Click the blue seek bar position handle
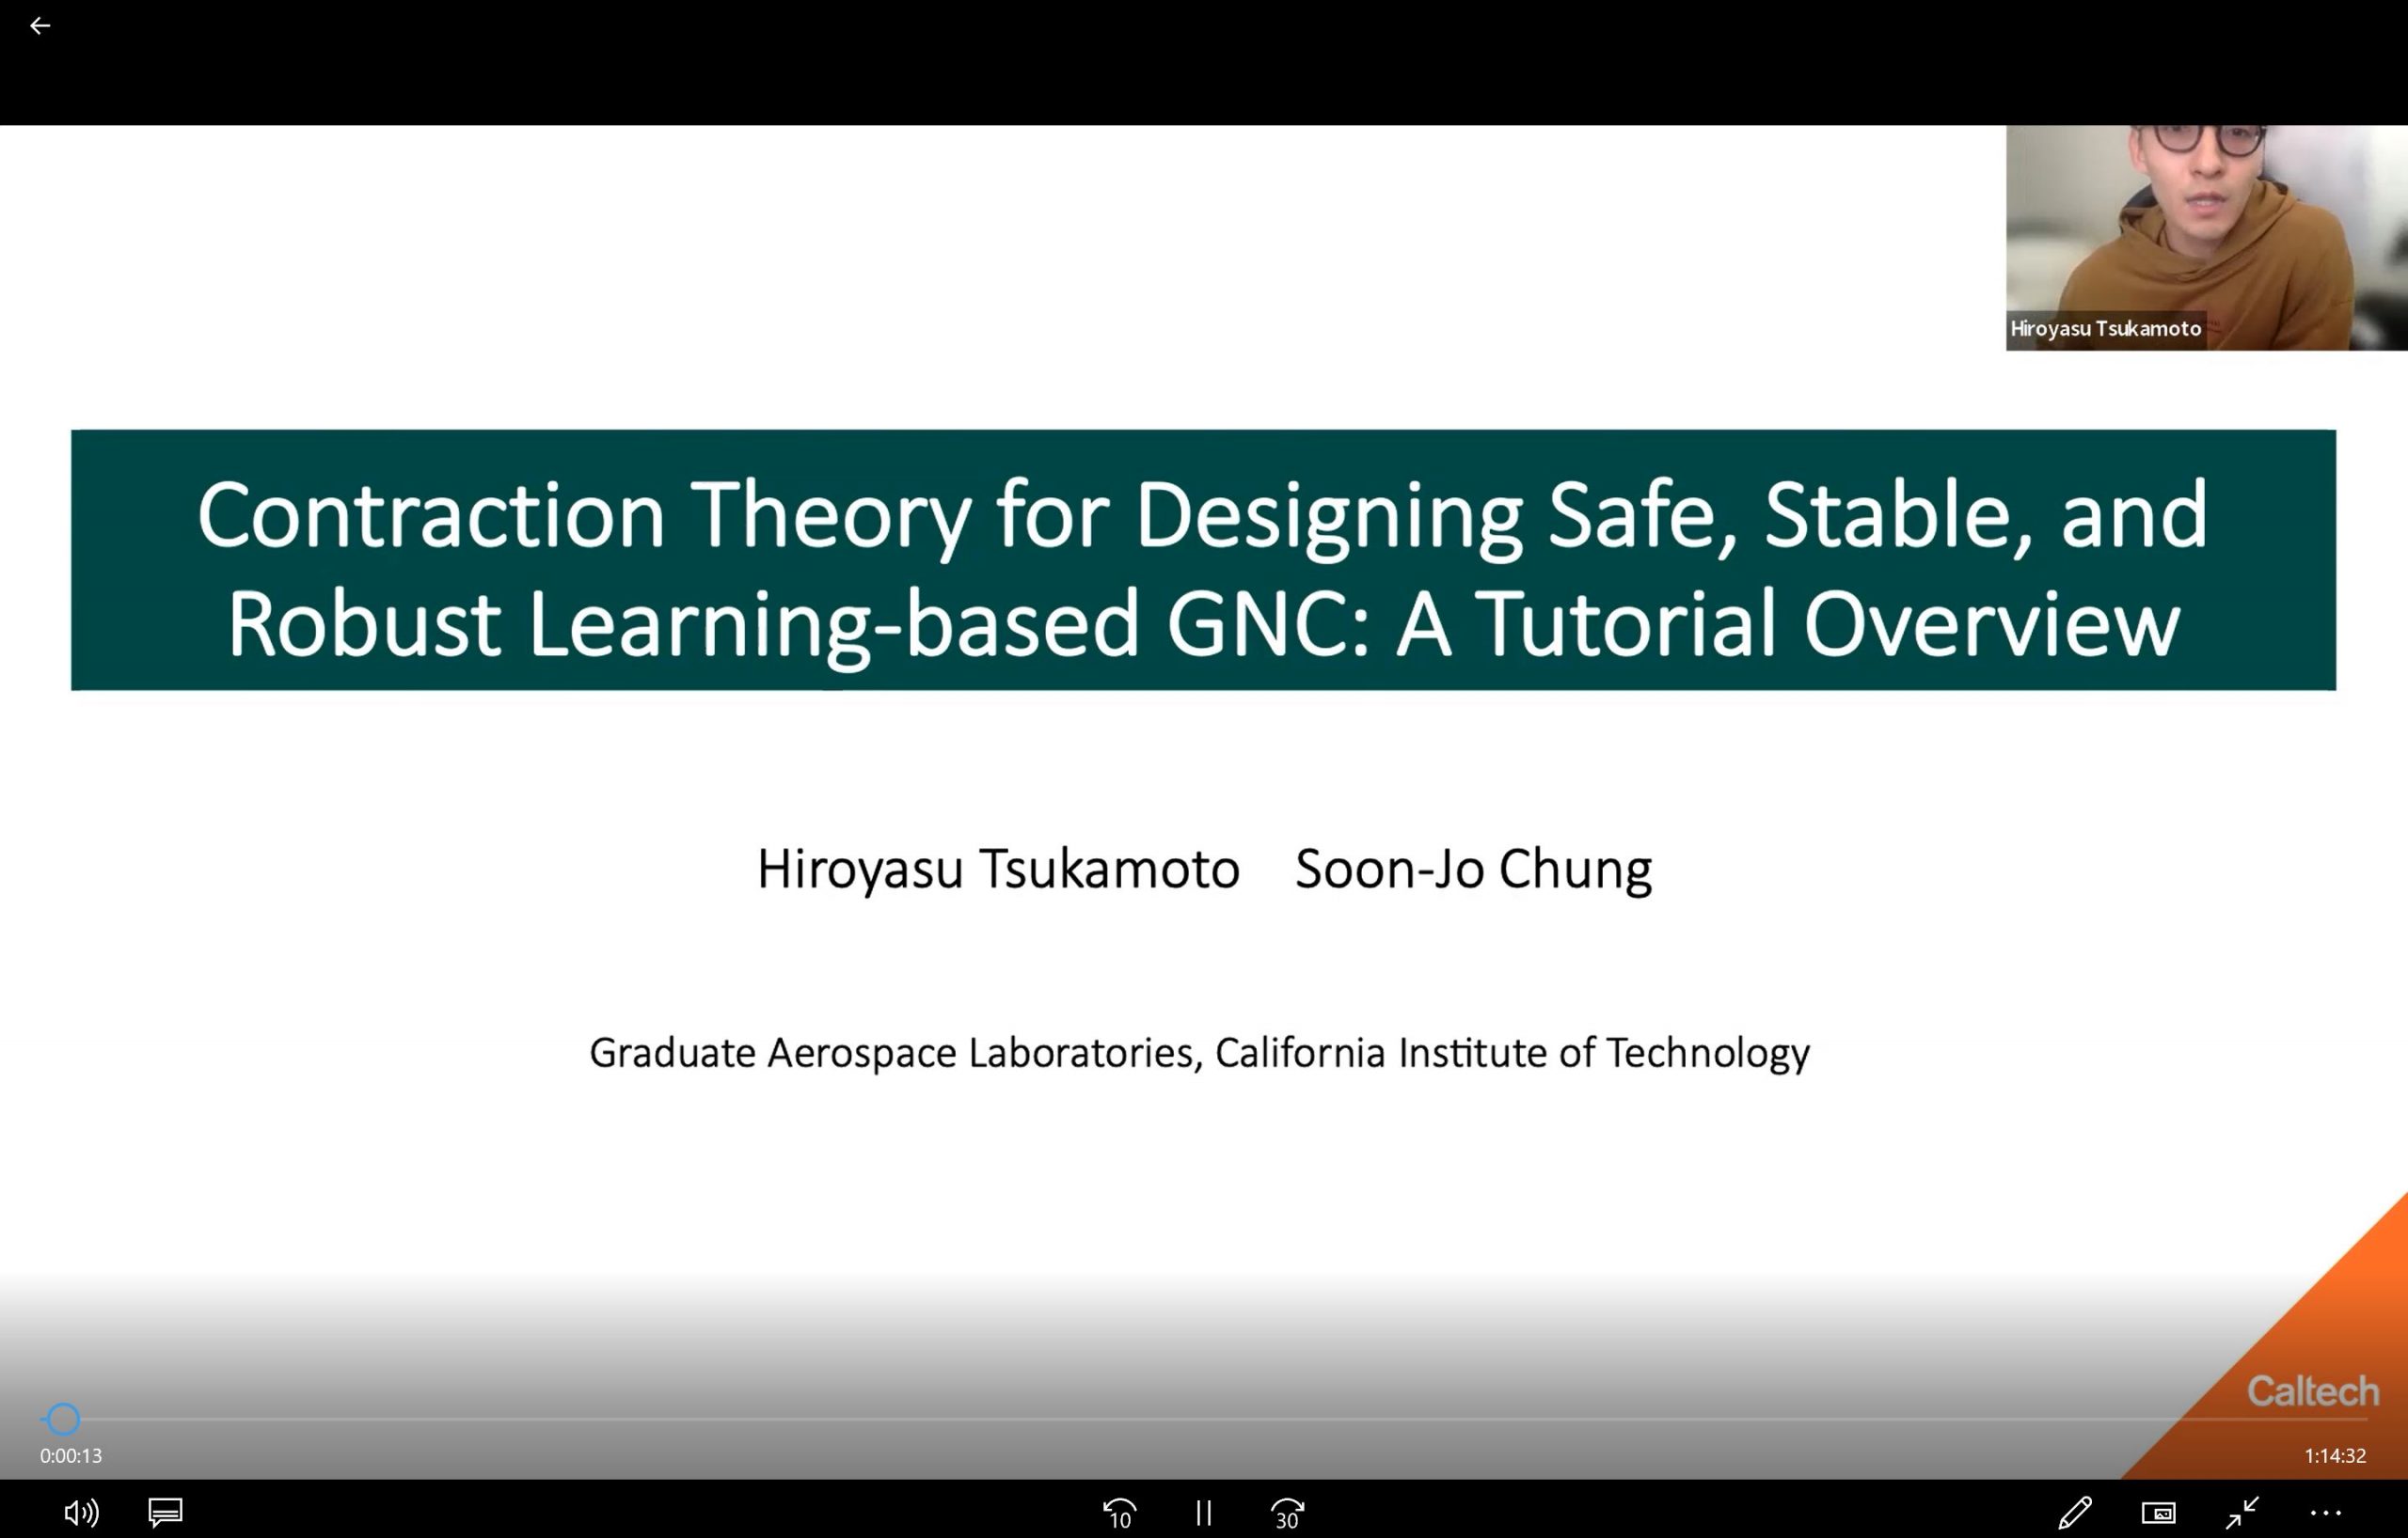 (63, 1419)
